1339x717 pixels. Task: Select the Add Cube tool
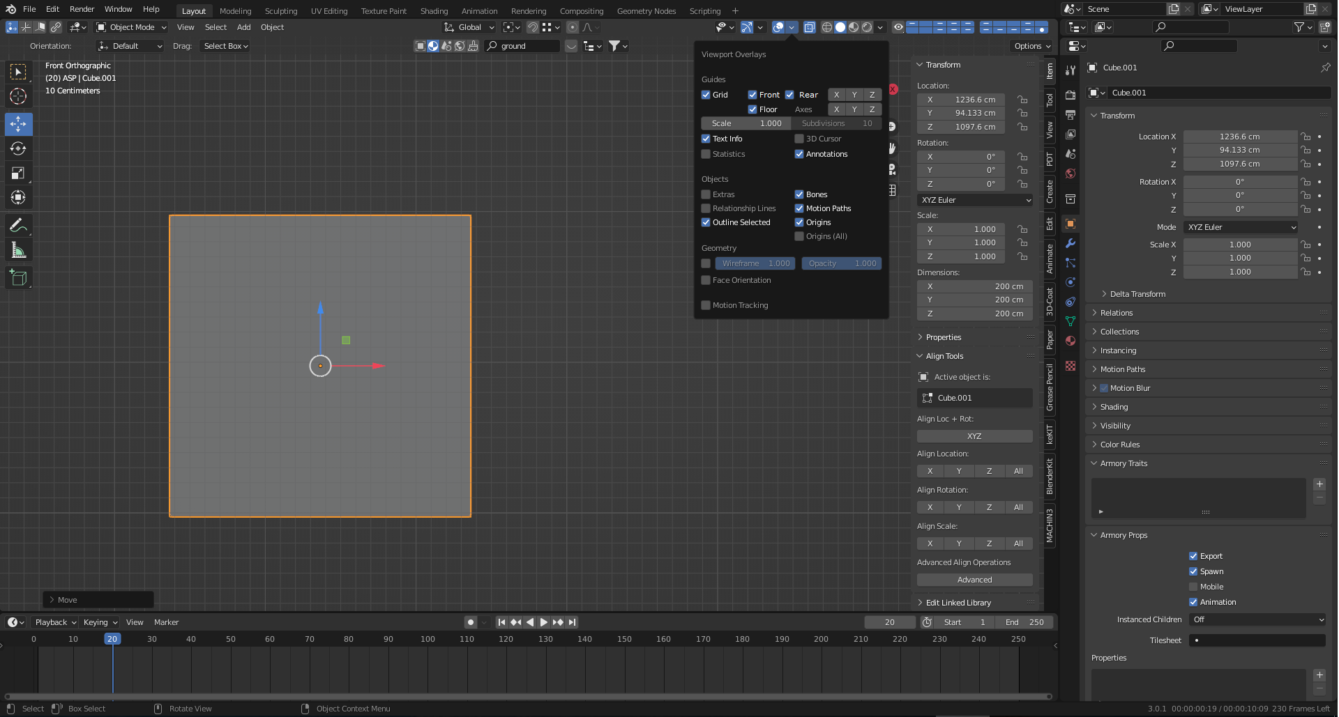(19, 278)
